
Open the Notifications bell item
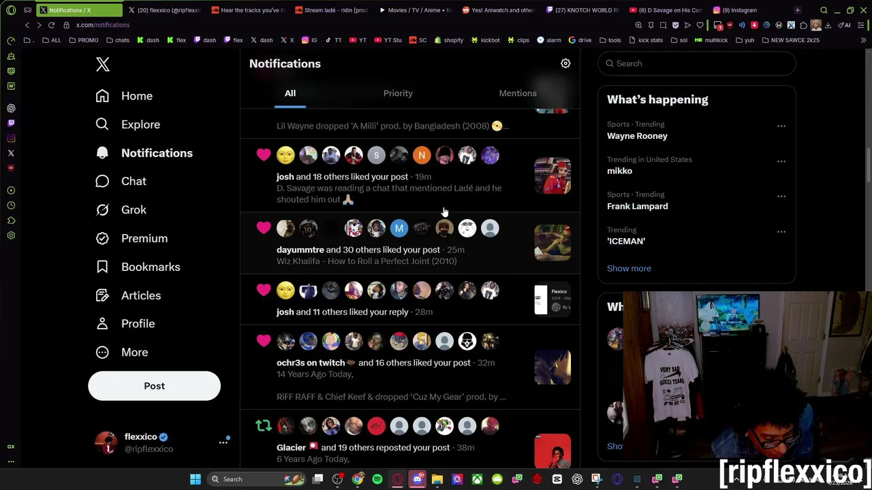coord(144,153)
